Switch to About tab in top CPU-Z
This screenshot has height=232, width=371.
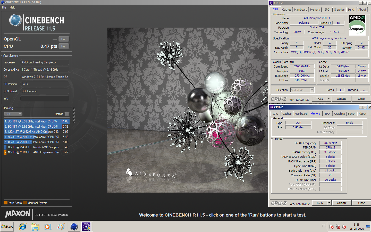(x=362, y=10)
